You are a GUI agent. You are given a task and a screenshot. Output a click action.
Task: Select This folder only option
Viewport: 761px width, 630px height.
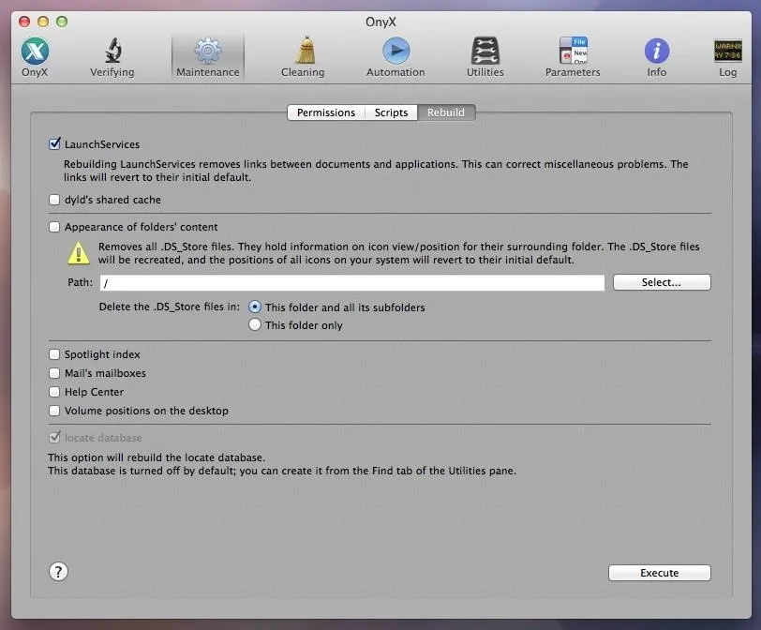click(255, 324)
